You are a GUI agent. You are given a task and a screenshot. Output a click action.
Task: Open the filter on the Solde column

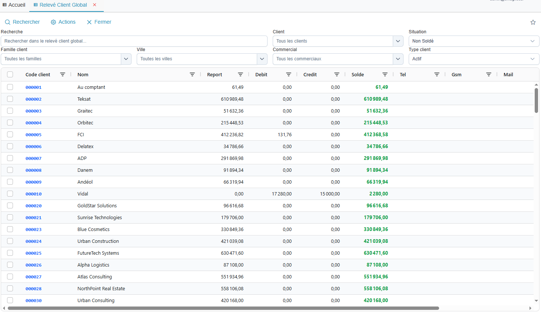(385, 74)
